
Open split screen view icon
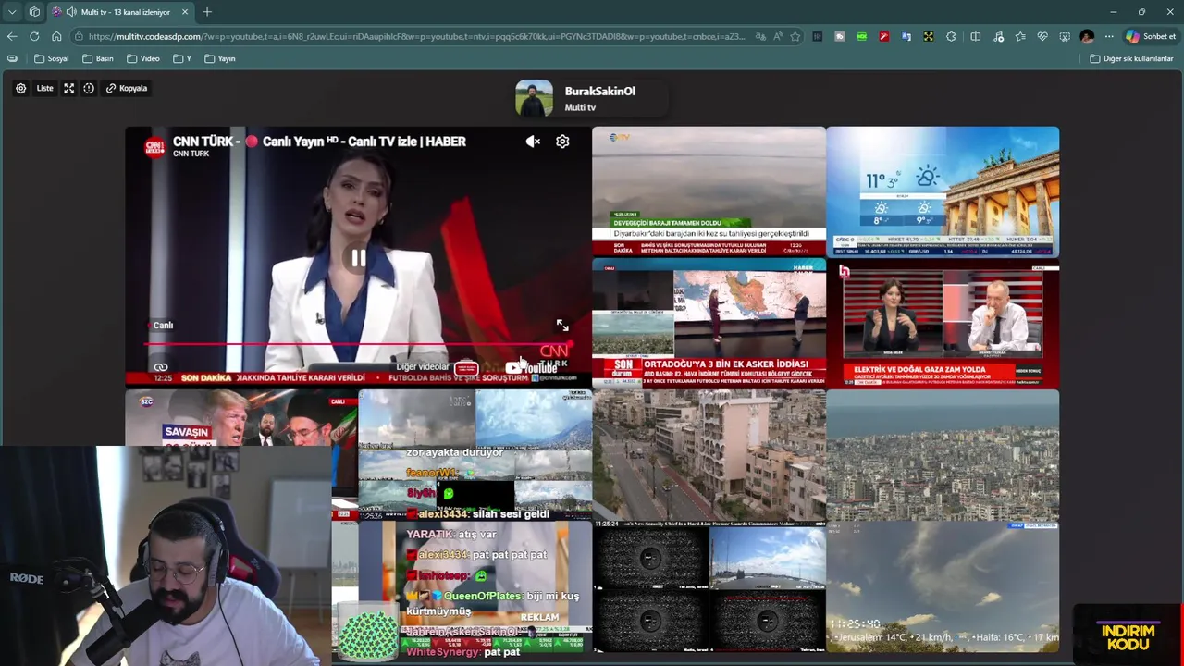976,36
